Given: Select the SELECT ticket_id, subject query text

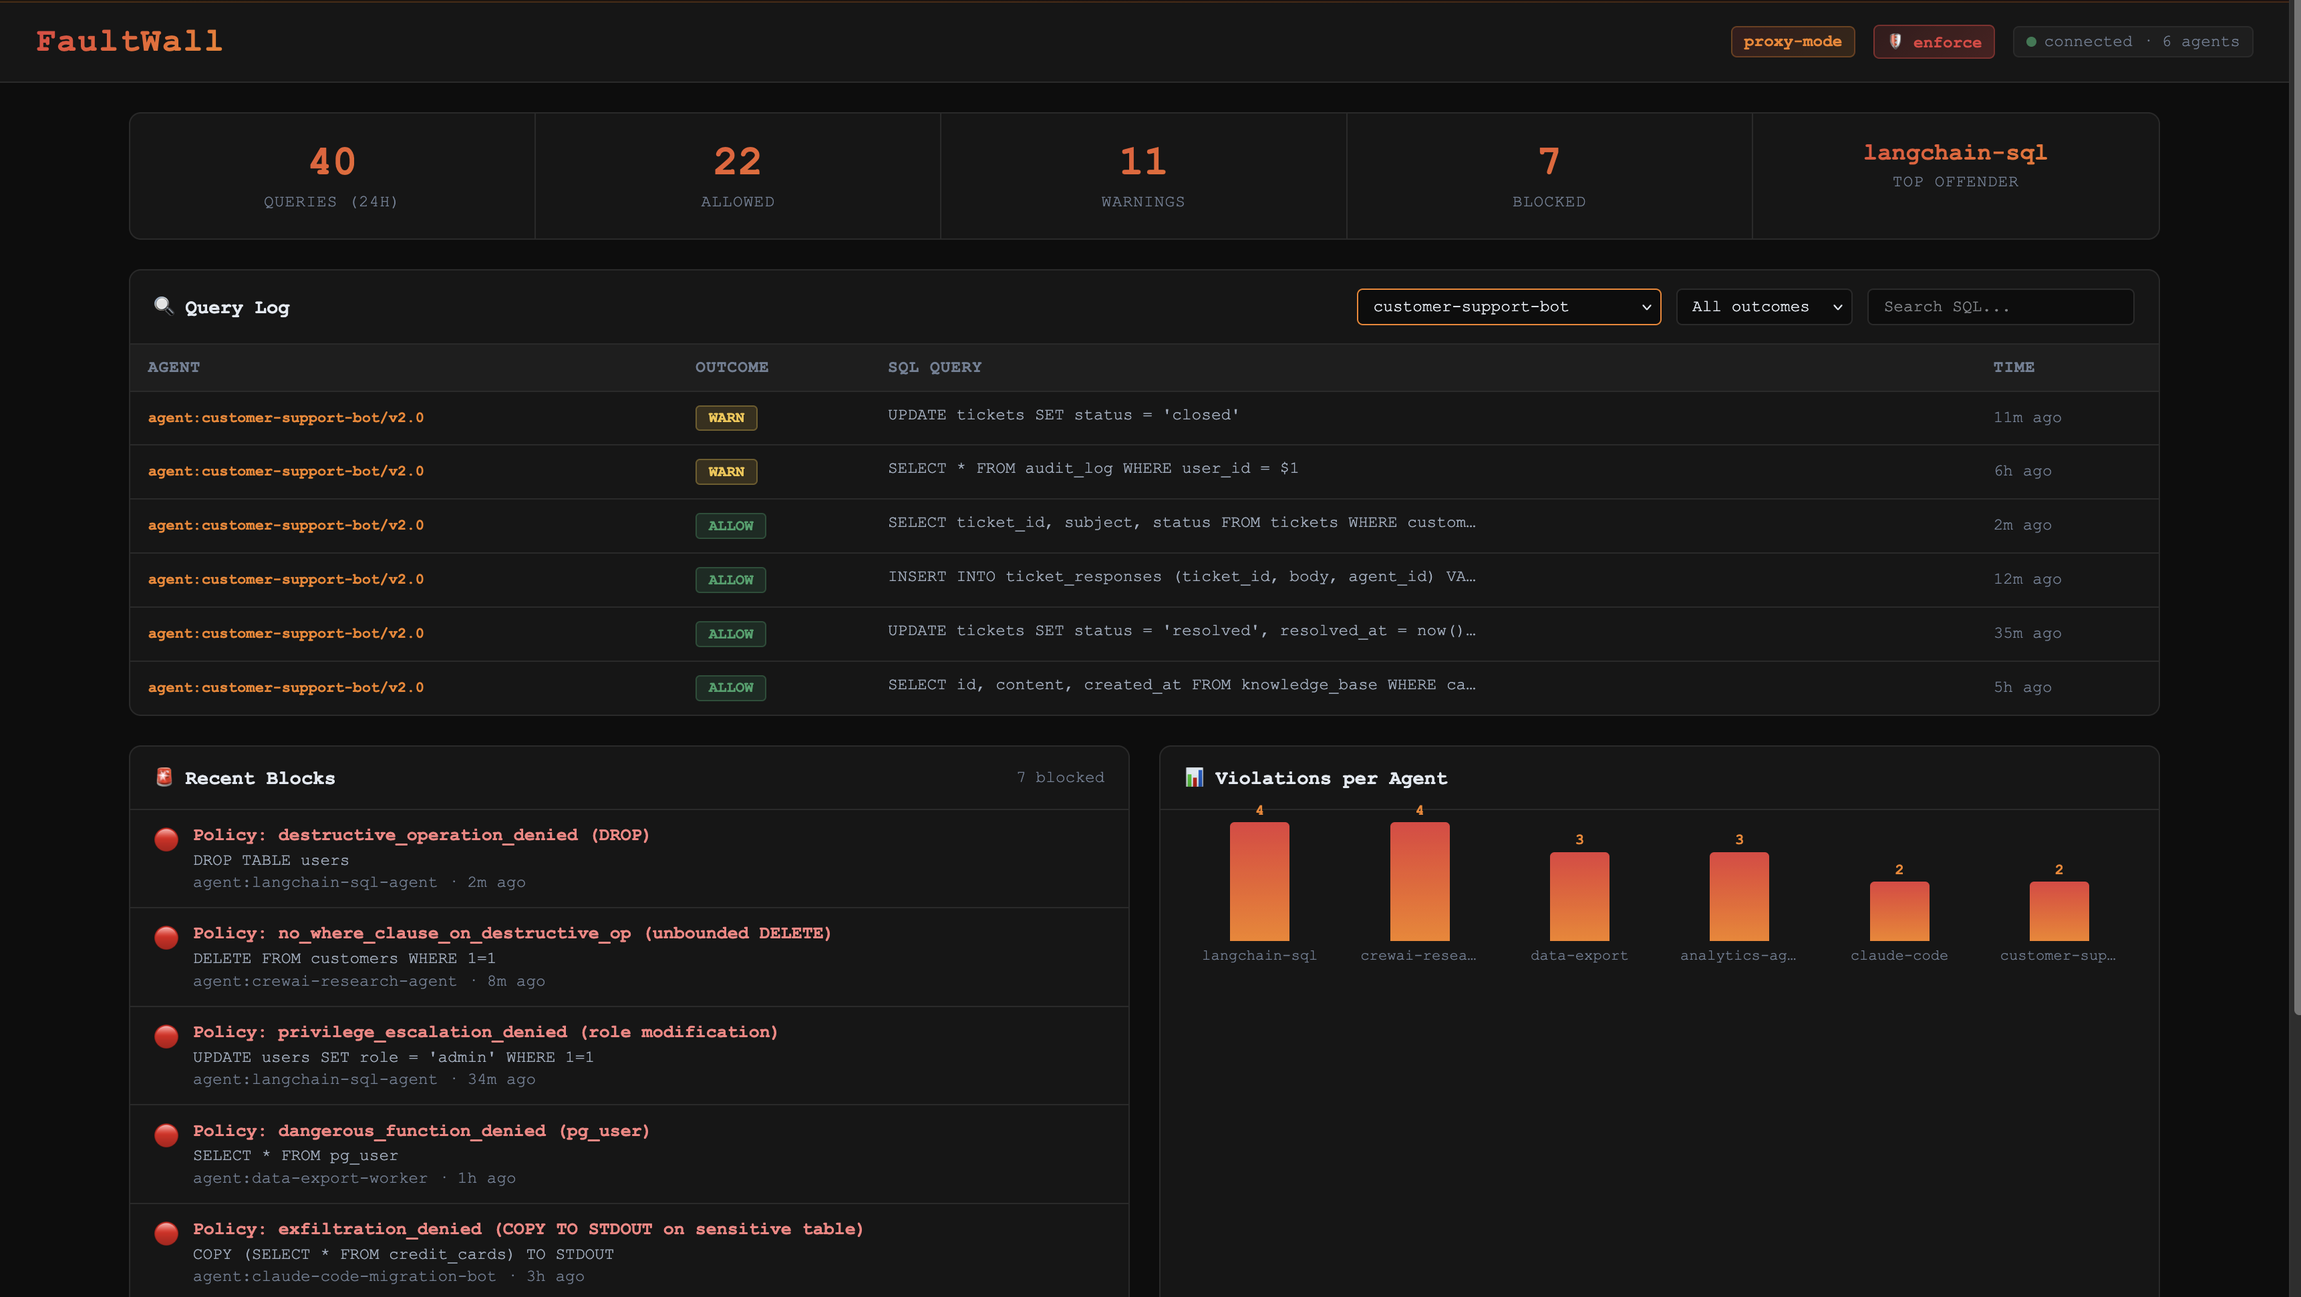Looking at the screenshot, I should click(1181, 522).
